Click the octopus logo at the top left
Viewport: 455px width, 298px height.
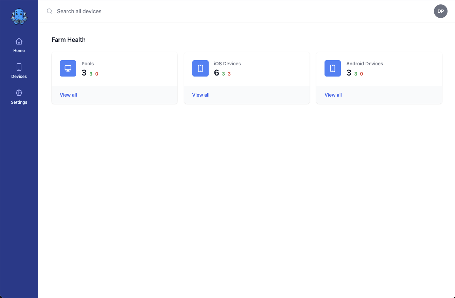click(x=19, y=16)
